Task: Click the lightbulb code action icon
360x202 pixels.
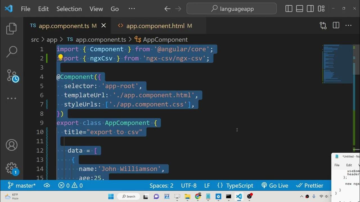Action: pyautogui.click(x=60, y=58)
